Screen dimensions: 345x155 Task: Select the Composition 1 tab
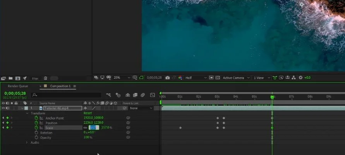tap(60, 86)
